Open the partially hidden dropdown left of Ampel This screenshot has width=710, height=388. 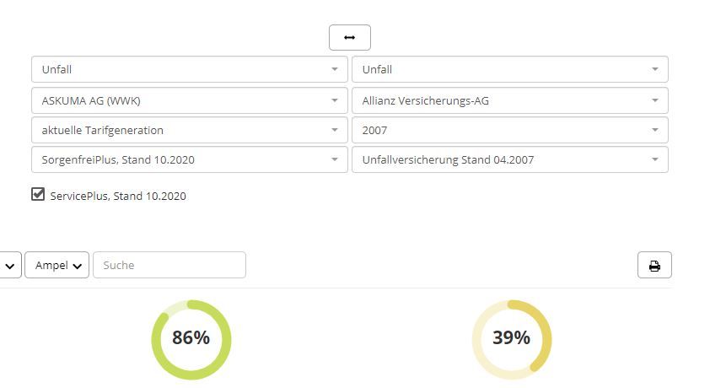tap(10, 266)
